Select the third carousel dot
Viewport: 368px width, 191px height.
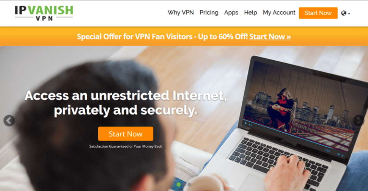point(189,185)
